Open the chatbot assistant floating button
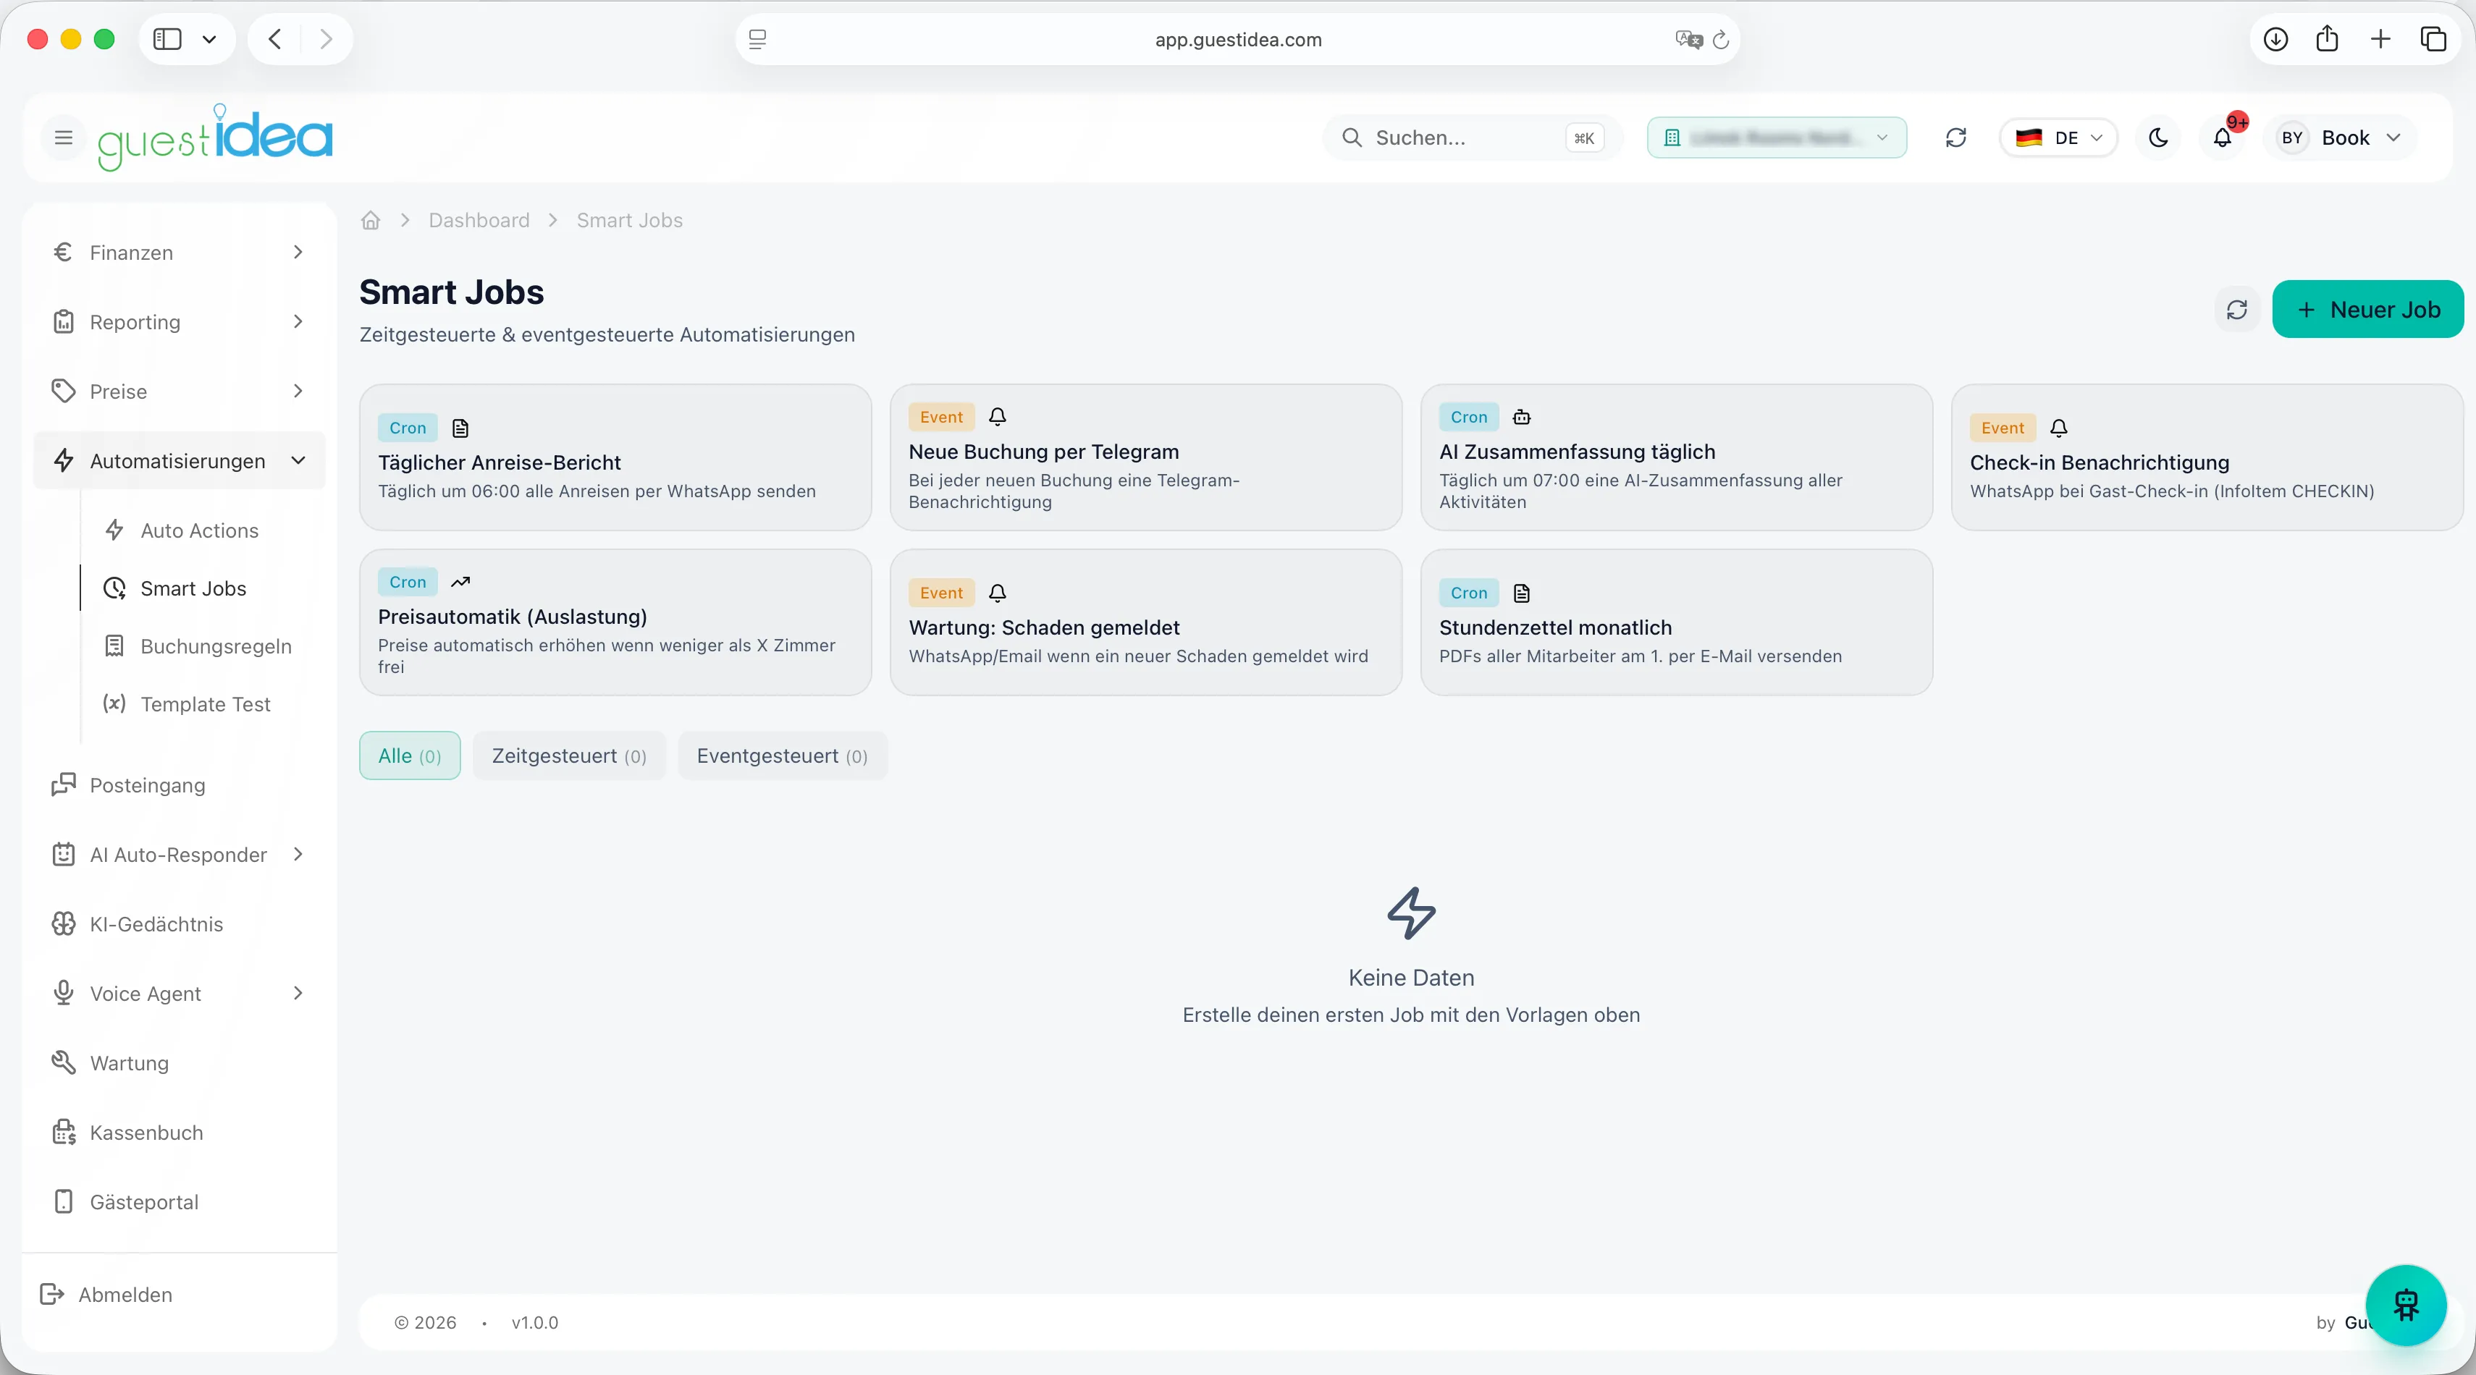The image size is (2476, 1375). (x=2406, y=1305)
